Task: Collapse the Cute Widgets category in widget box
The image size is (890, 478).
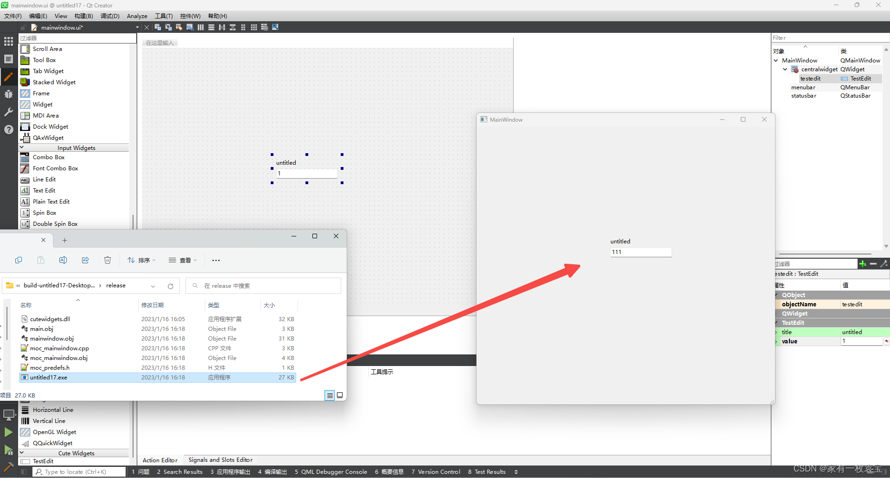Action: coord(22,453)
